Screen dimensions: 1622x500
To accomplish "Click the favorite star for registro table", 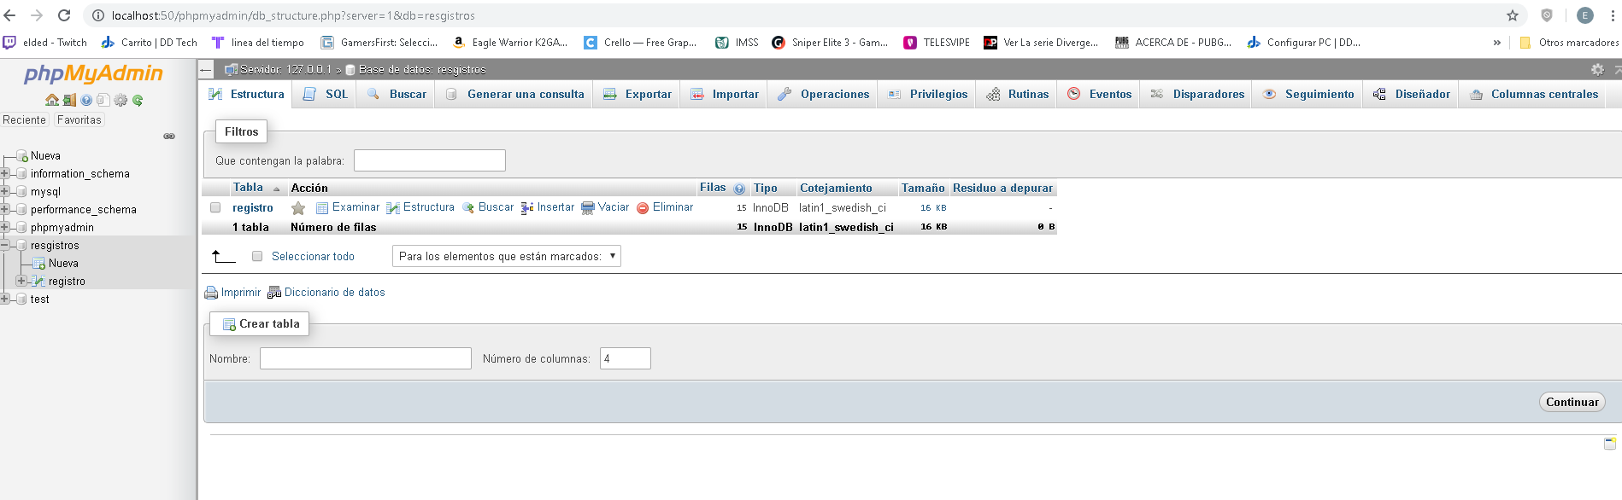I will (x=298, y=208).
